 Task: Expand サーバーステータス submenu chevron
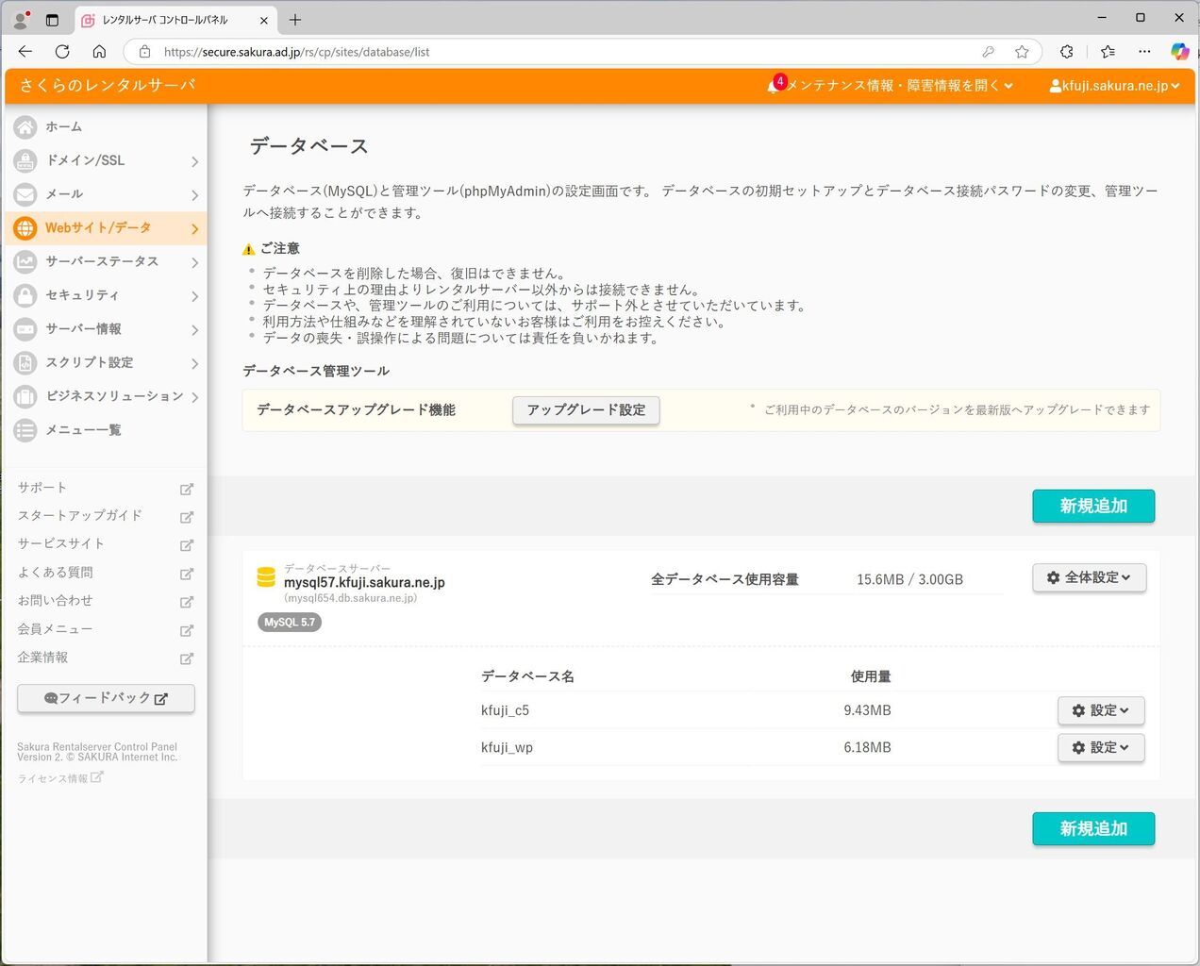coord(194,262)
